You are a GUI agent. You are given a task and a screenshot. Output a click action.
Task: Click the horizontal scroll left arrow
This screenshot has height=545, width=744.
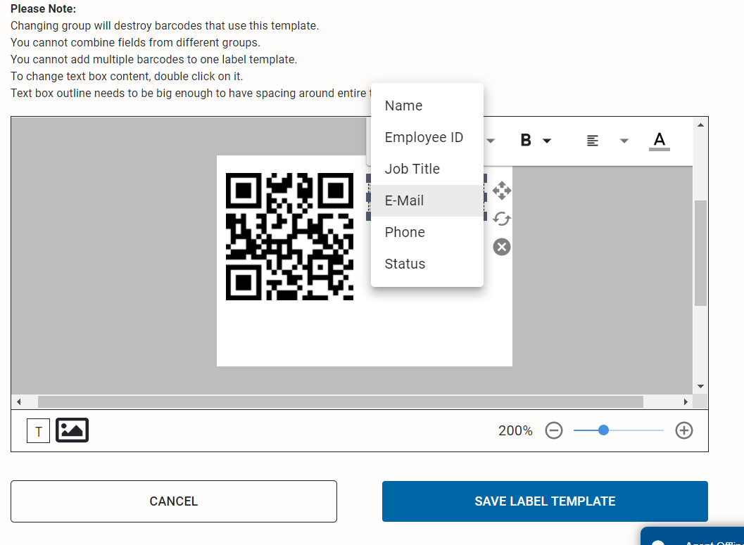(x=18, y=402)
